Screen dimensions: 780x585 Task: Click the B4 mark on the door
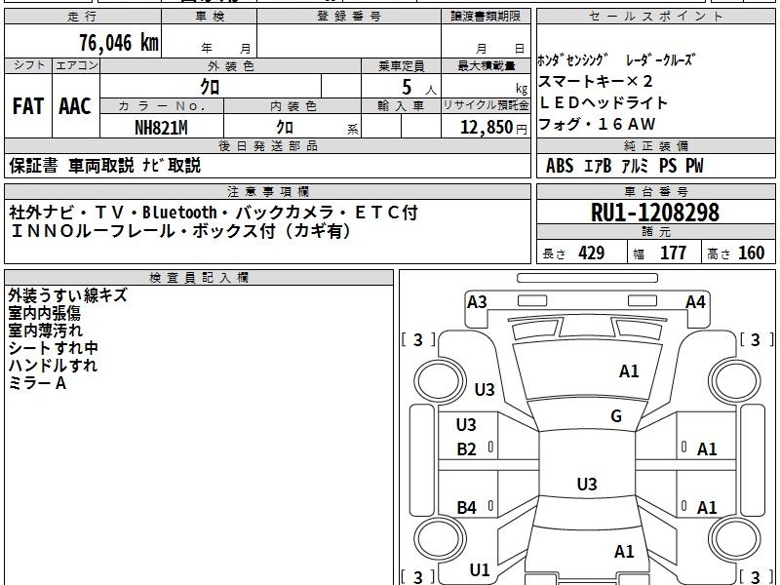(467, 508)
